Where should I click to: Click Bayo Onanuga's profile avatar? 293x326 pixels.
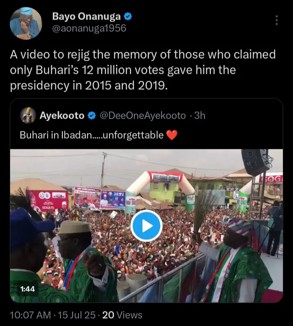click(26, 23)
